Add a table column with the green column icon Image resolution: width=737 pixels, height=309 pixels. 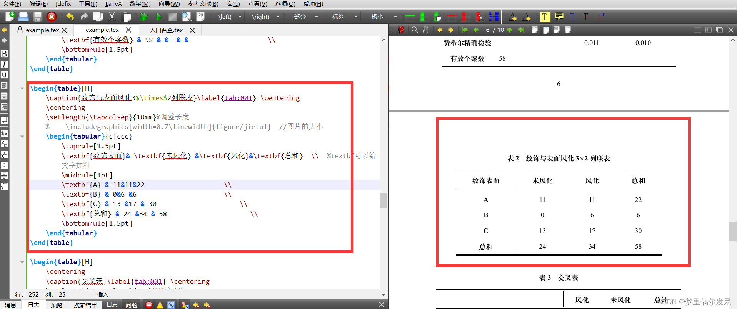(x=423, y=17)
